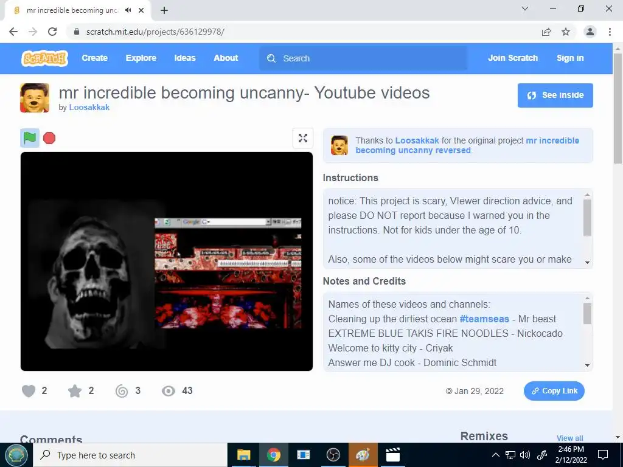Click the page's main vertical scrollbar thumb
The width and height of the screenshot is (623, 467).
click(618, 108)
